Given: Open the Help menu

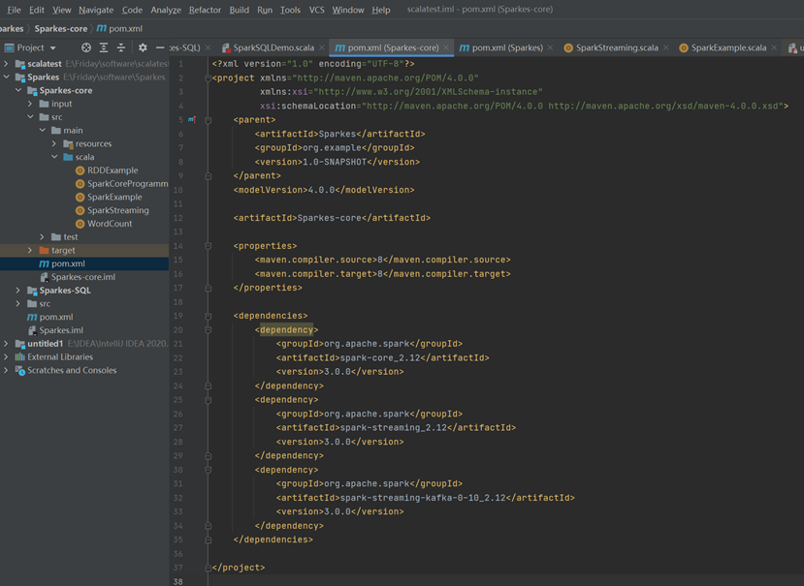Looking at the screenshot, I should click(x=380, y=10).
